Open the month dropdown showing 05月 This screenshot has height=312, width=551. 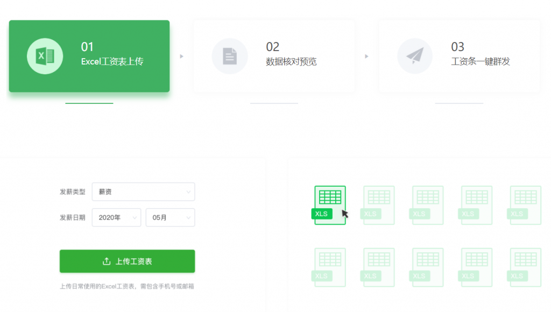pos(170,217)
